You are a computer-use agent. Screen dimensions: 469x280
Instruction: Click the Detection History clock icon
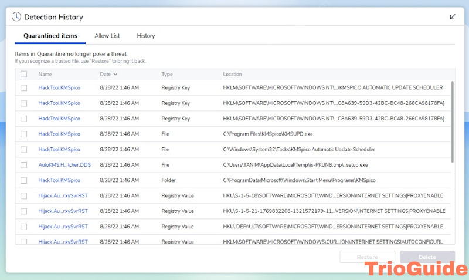16,17
